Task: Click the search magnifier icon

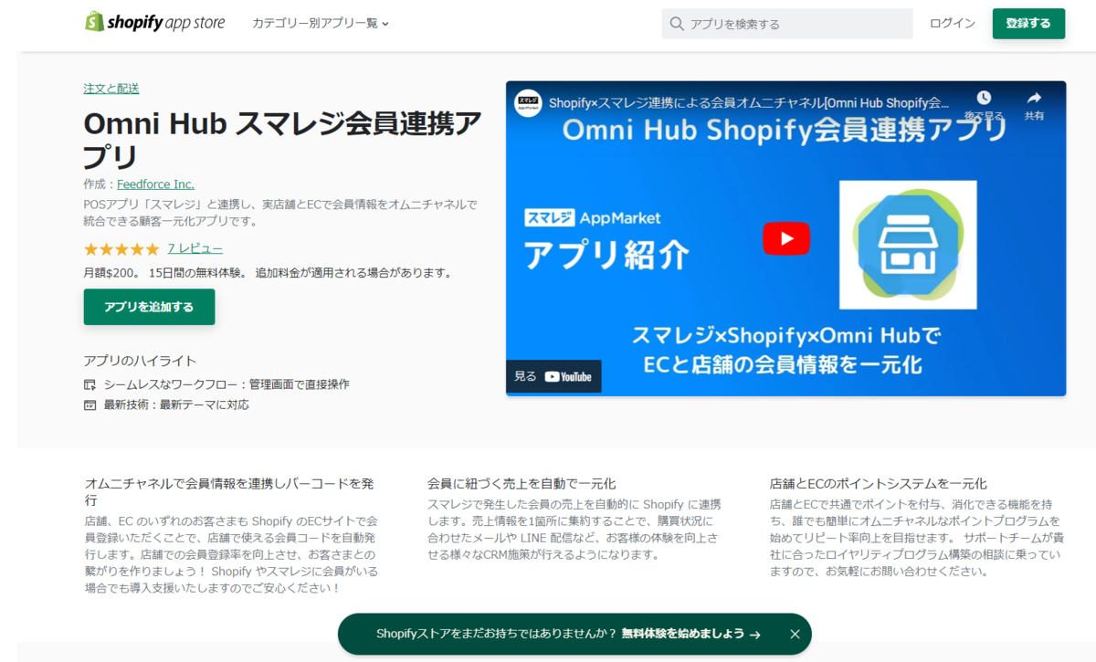Action: pyautogui.click(x=677, y=24)
